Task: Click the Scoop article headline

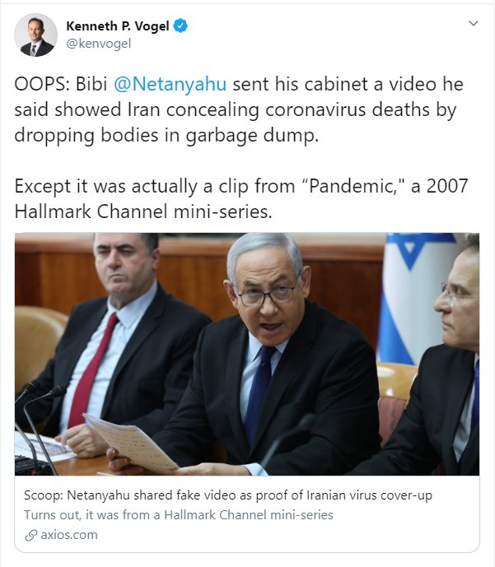Action: pos(228,495)
